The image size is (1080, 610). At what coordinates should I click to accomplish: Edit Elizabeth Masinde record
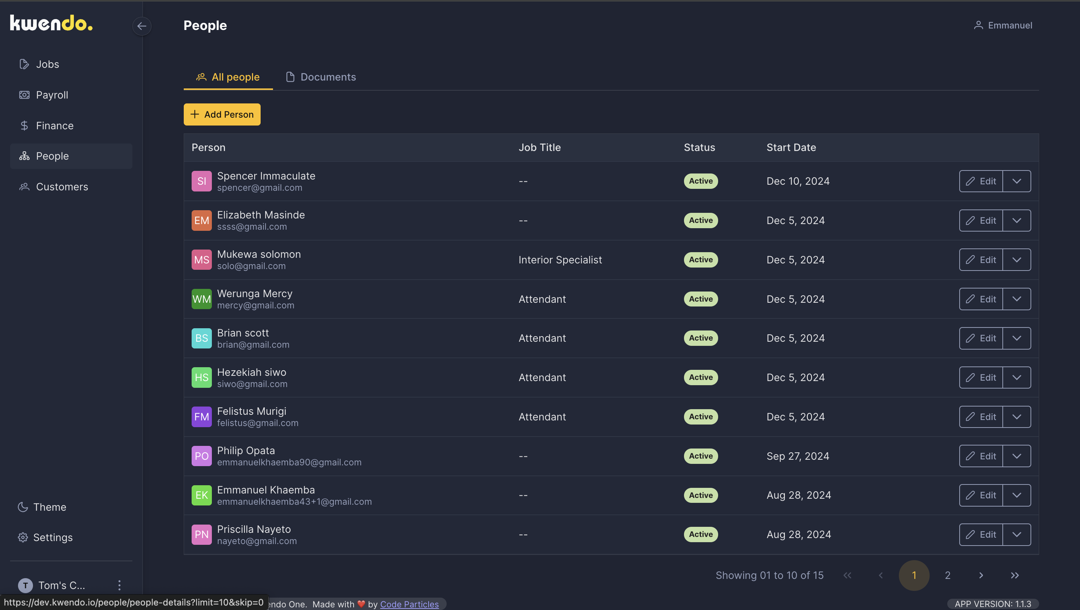click(x=981, y=220)
